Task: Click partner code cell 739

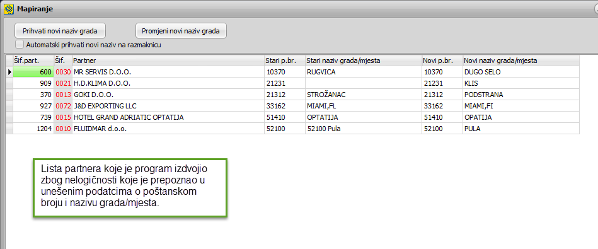Action: click(x=33, y=117)
